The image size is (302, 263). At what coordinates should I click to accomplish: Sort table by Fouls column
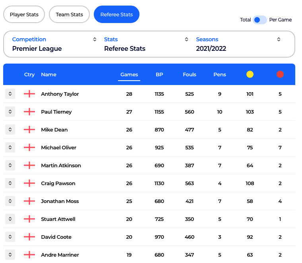tap(190, 75)
